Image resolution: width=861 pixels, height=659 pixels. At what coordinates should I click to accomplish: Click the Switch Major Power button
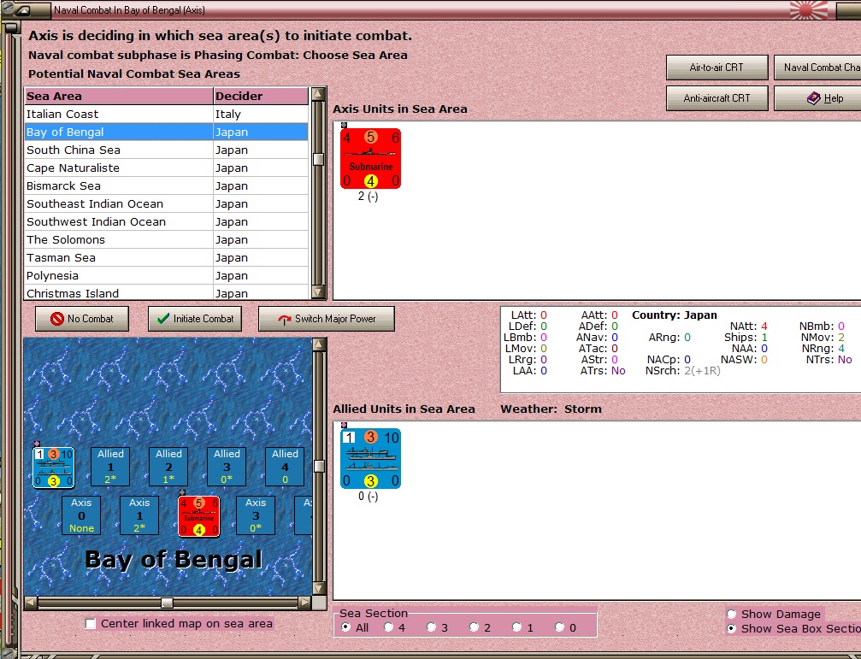326,319
